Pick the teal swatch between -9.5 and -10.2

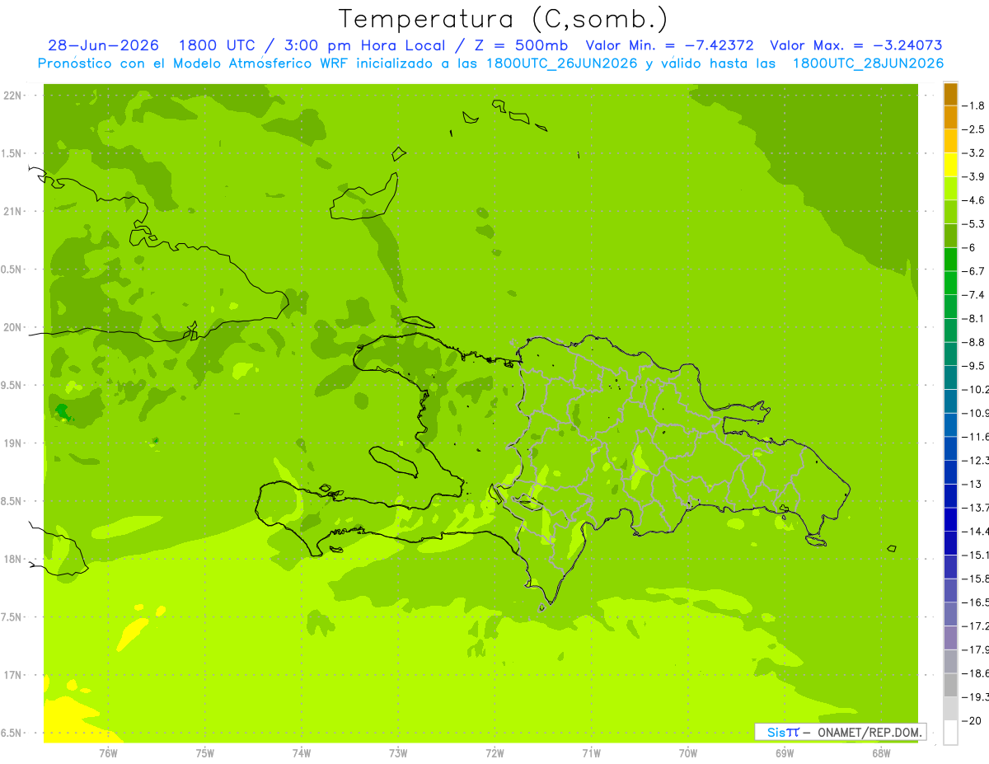pyautogui.click(x=951, y=377)
